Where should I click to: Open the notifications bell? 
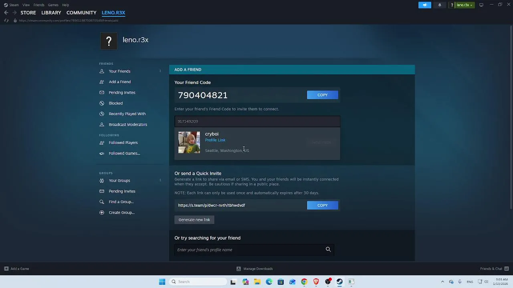coord(440,5)
